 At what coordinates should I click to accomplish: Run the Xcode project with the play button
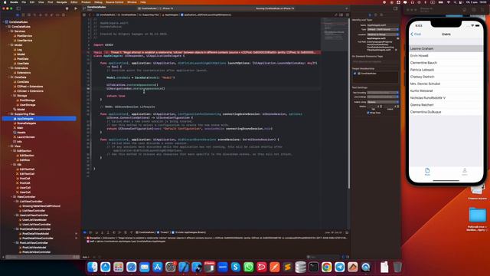[x=76, y=8]
